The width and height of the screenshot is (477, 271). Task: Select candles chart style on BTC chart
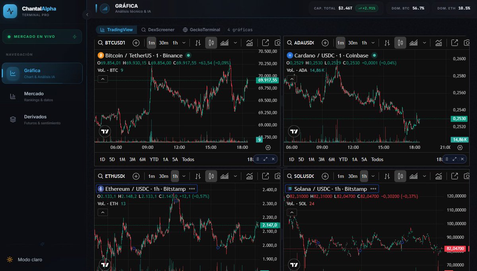click(211, 43)
